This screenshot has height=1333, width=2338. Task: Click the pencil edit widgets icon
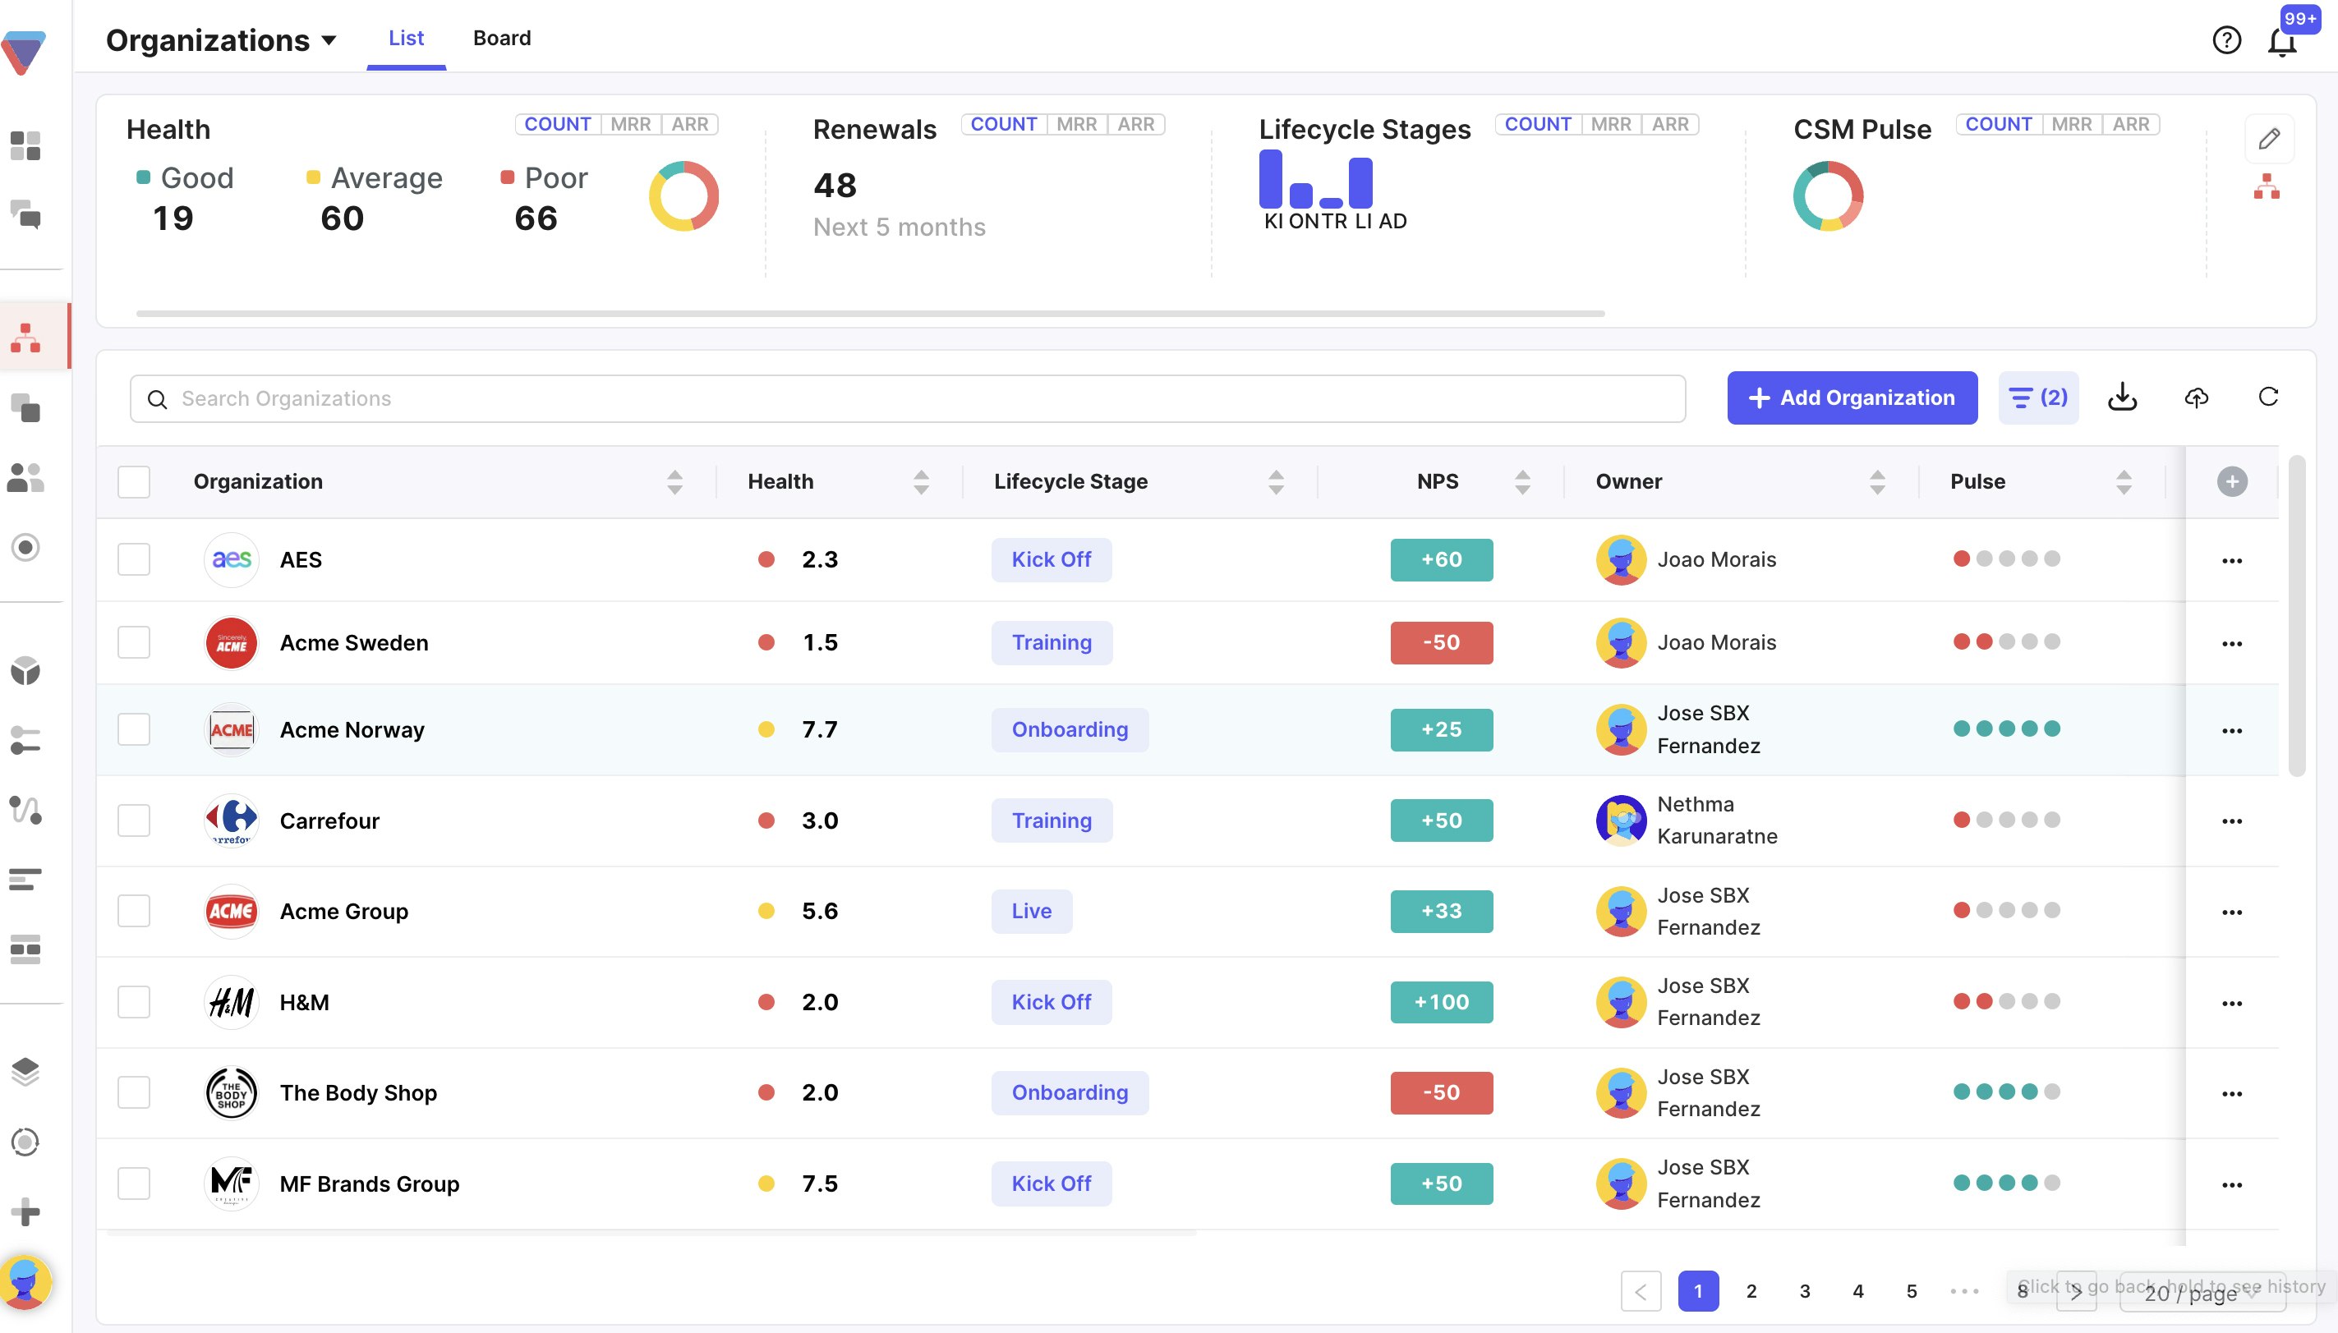click(x=2268, y=139)
